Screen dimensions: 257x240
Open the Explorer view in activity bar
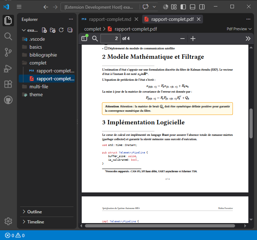coord(8,21)
